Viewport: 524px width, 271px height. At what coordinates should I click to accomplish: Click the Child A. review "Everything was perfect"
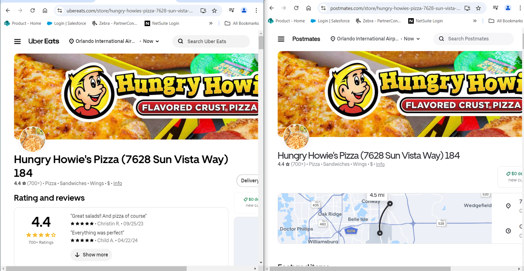click(x=98, y=232)
